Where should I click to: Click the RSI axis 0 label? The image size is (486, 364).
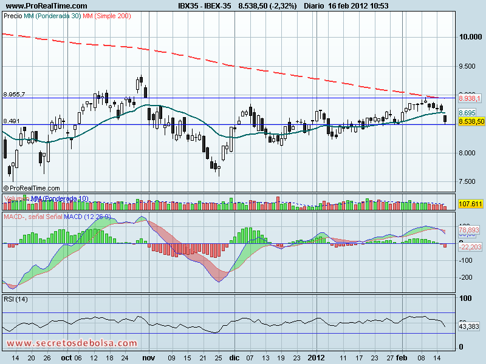tap(461, 346)
